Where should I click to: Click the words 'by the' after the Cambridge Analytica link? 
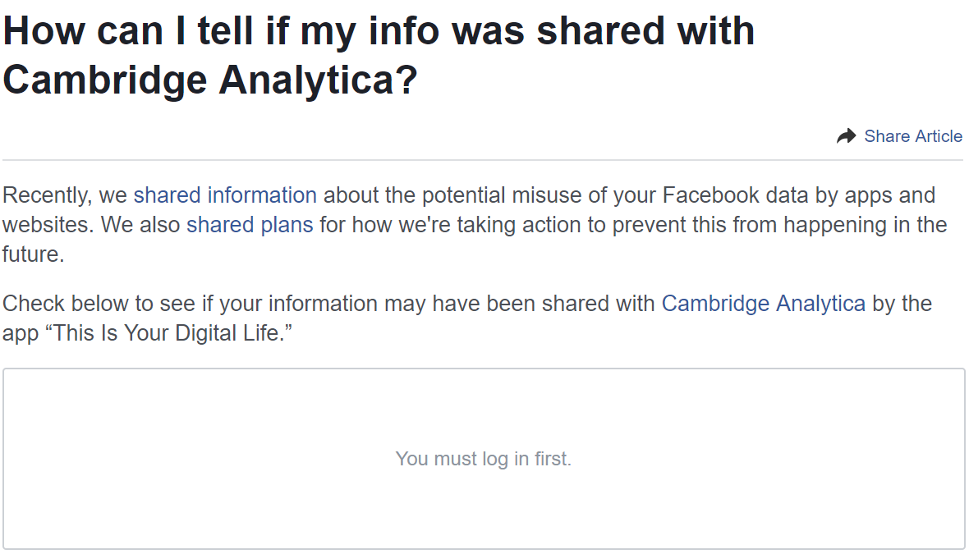[x=902, y=304]
